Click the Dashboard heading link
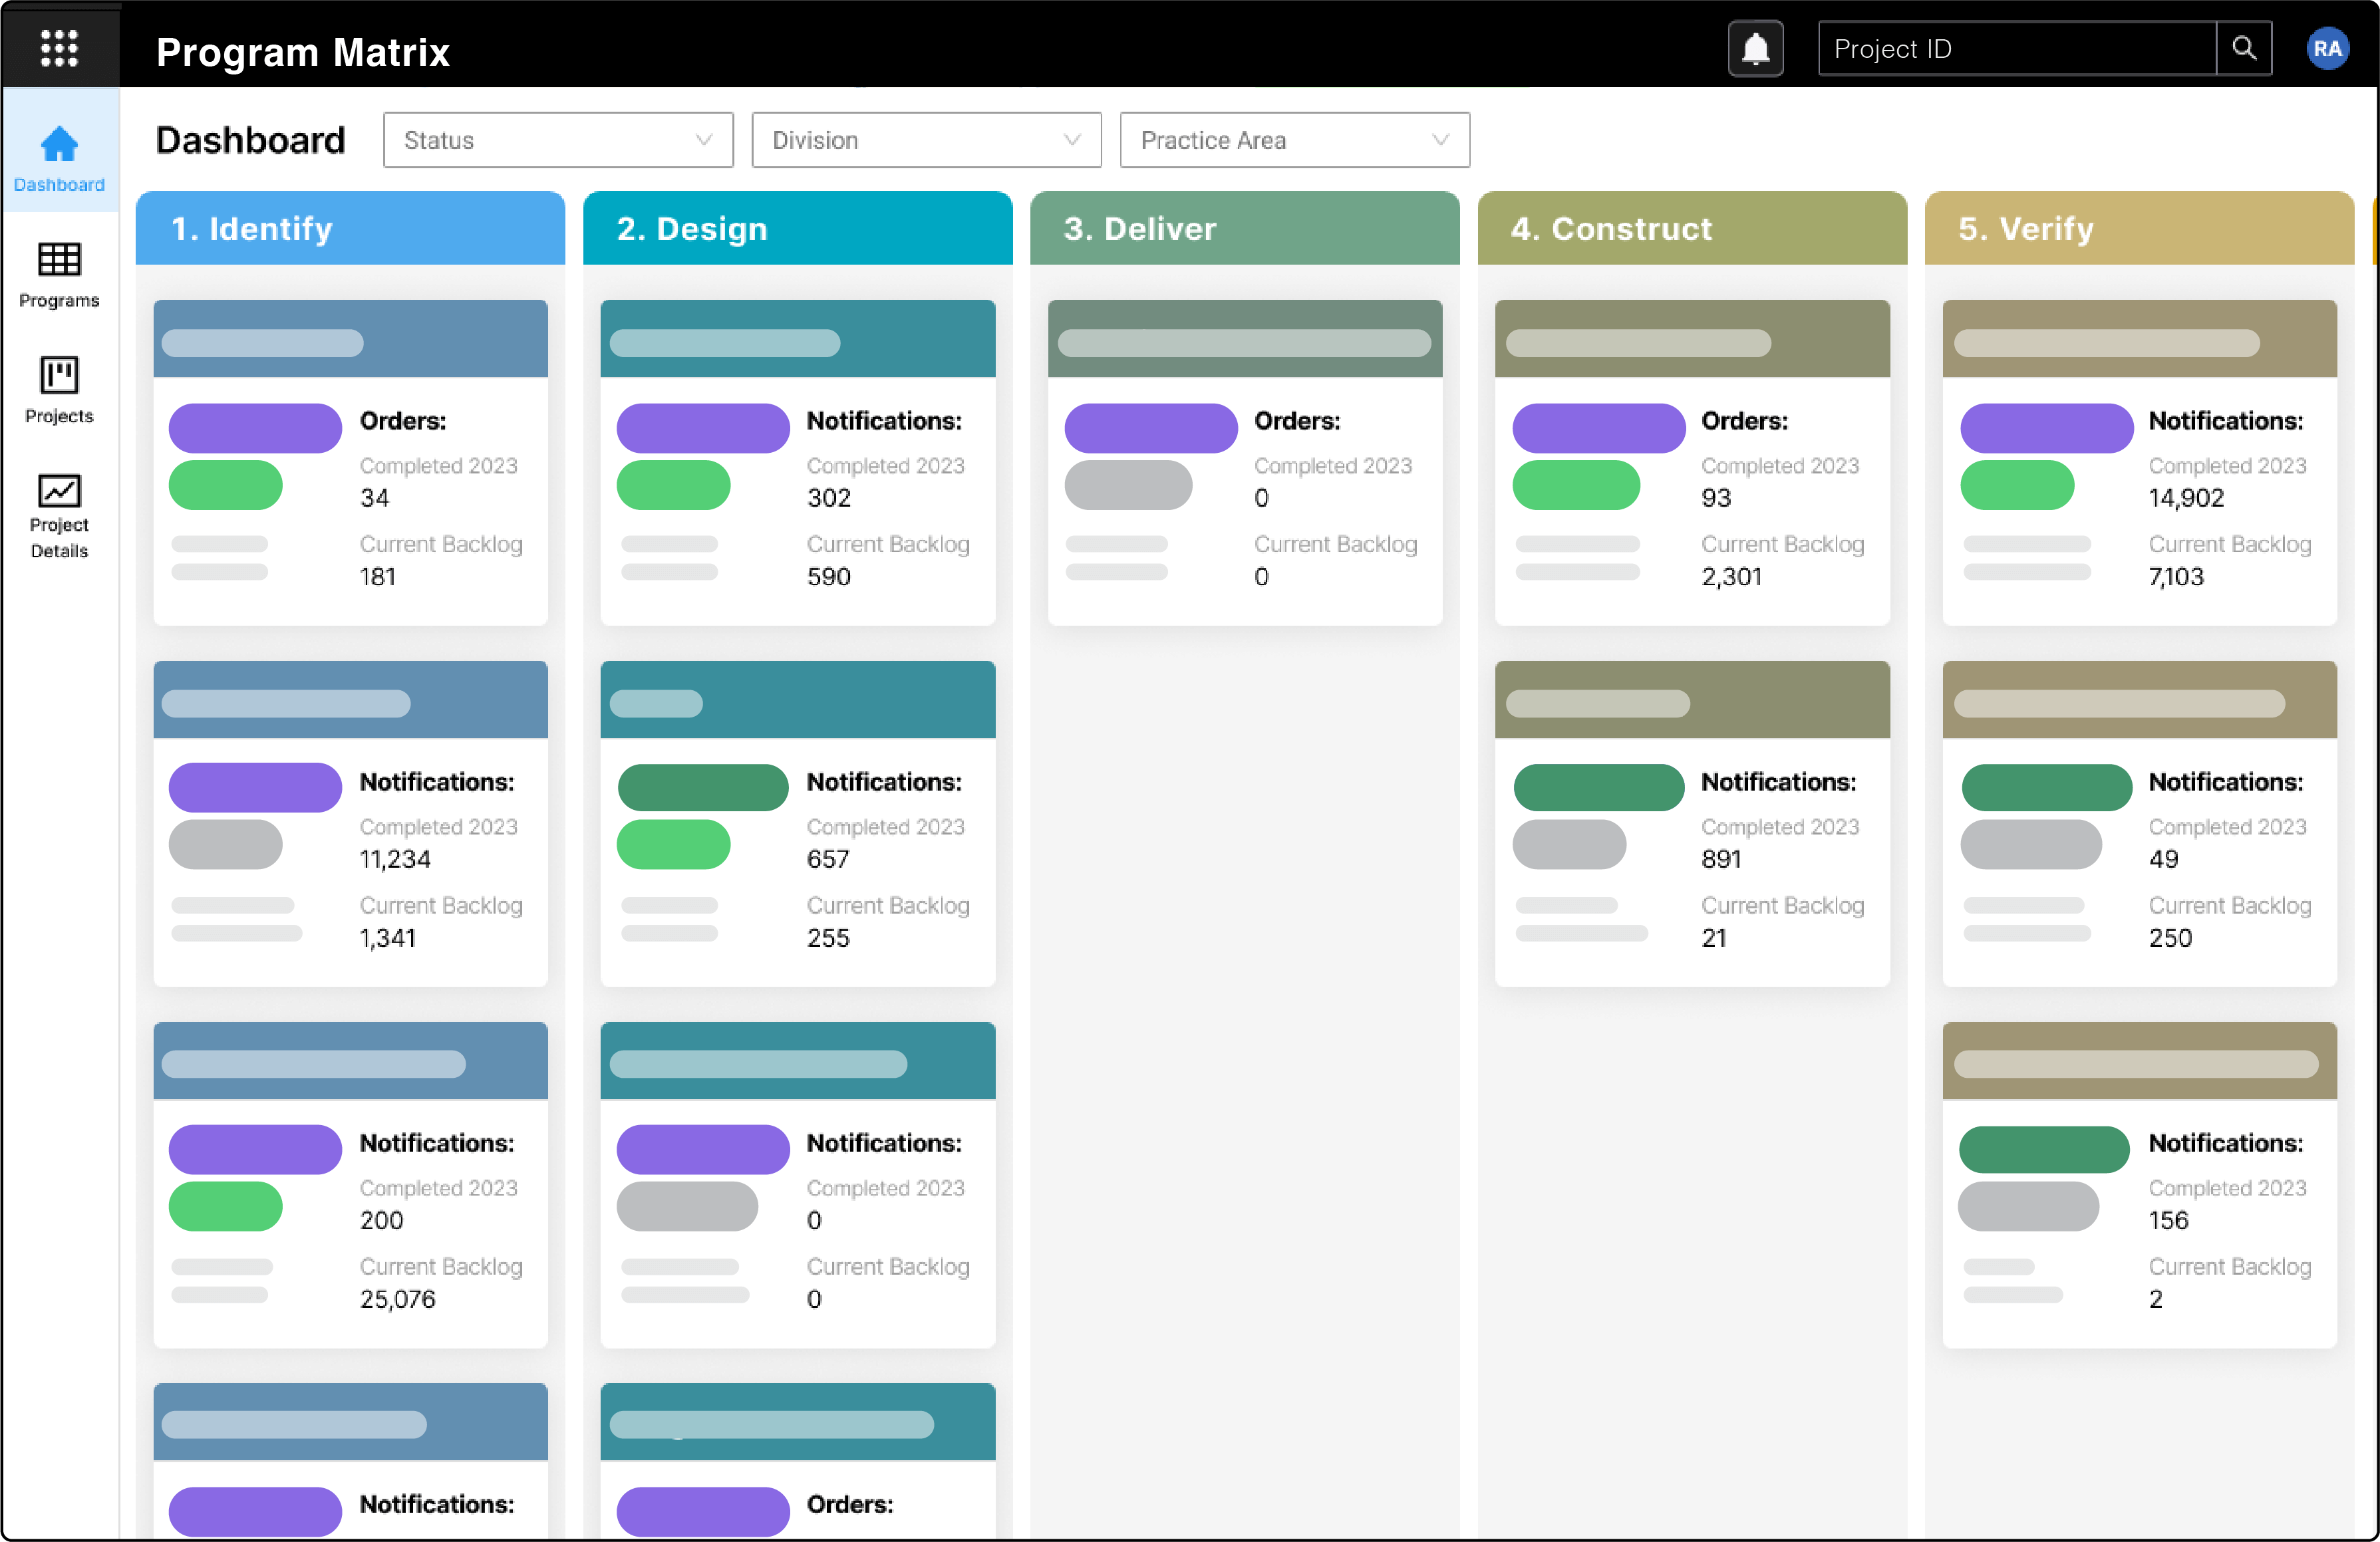Screen dimensions: 2380x1542 pos(250,140)
